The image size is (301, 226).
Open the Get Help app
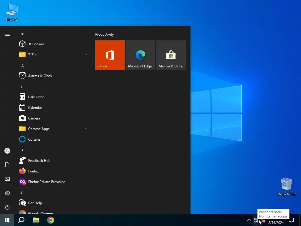[x=54, y=203]
